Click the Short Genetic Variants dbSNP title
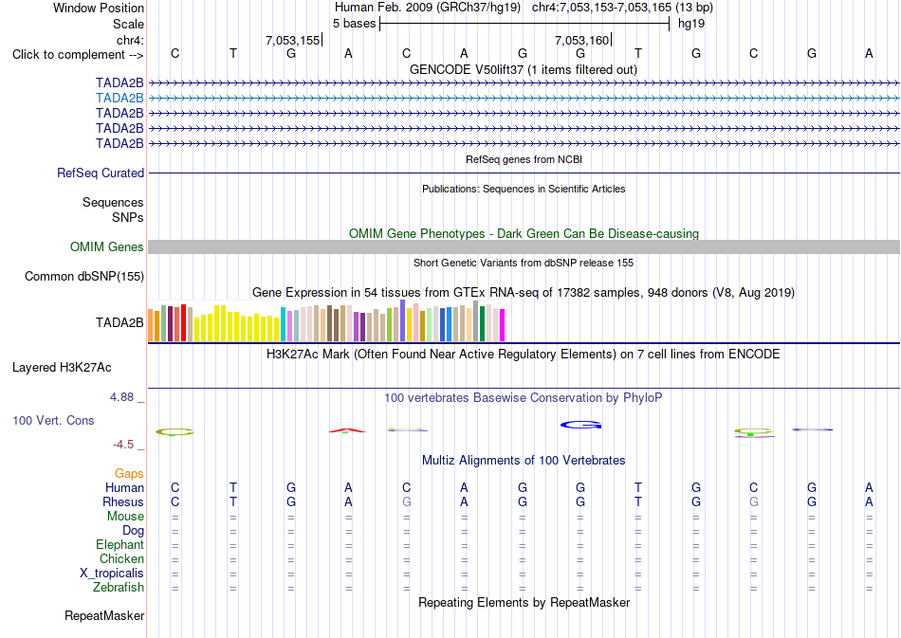Screen dimensions: 901x638 pos(524,263)
